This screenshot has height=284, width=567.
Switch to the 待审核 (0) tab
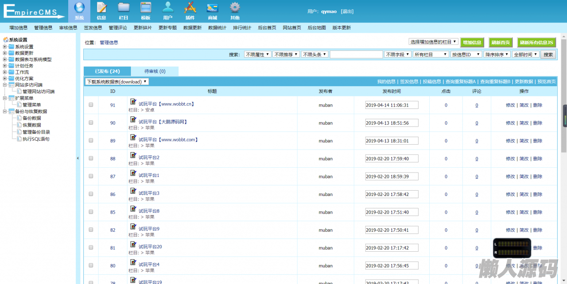(x=155, y=71)
